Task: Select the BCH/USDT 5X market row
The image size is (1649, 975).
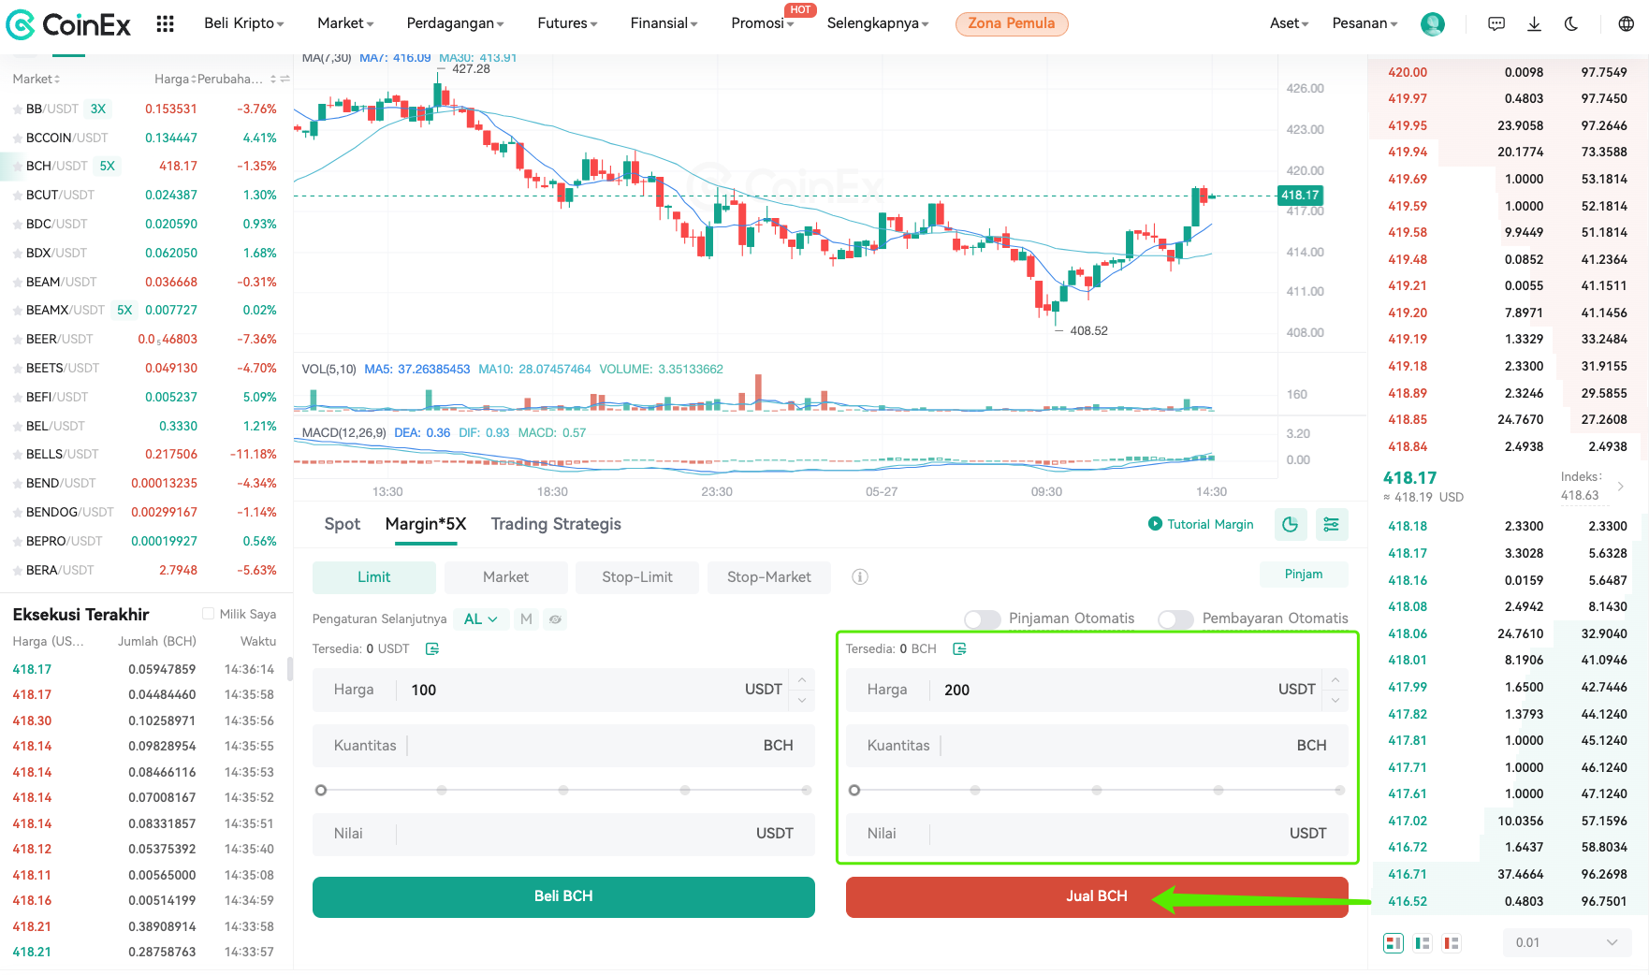Action: (146, 167)
